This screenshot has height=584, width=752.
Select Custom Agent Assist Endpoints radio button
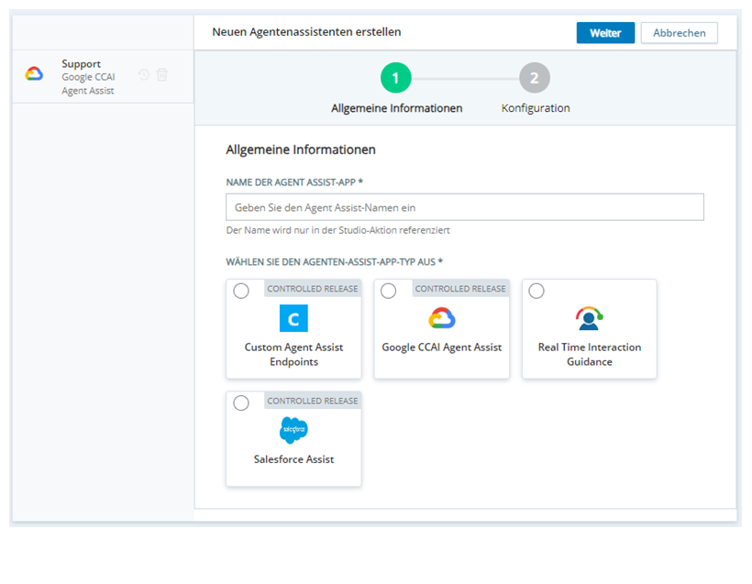(241, 291)
